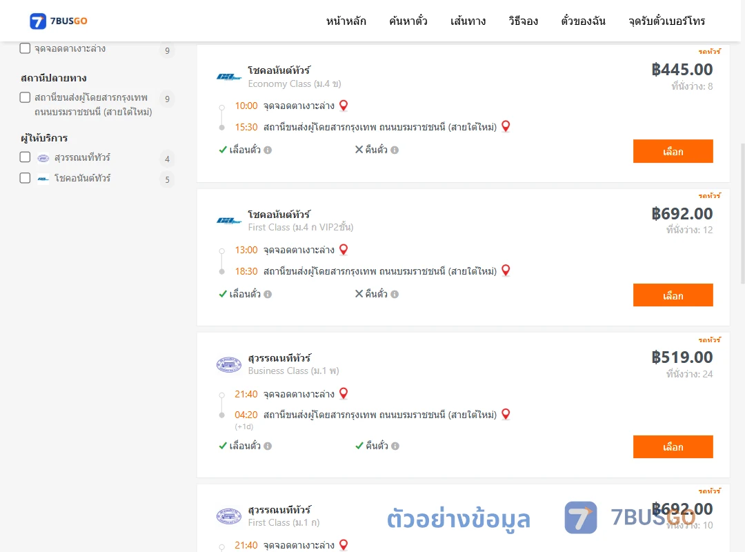This screenshot has height=552, width=745.
Task: Open map pin on the last First Class 21:40 row
Action: click(x=344, y=545)
